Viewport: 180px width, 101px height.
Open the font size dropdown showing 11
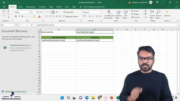(35, 12)
